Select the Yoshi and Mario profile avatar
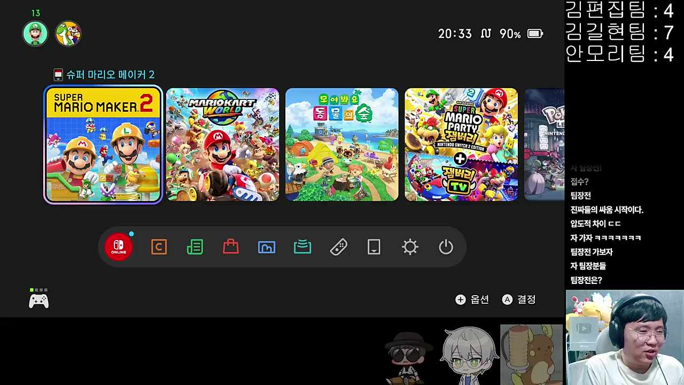This screenshot has width=684, height=385. pos(68,34)
